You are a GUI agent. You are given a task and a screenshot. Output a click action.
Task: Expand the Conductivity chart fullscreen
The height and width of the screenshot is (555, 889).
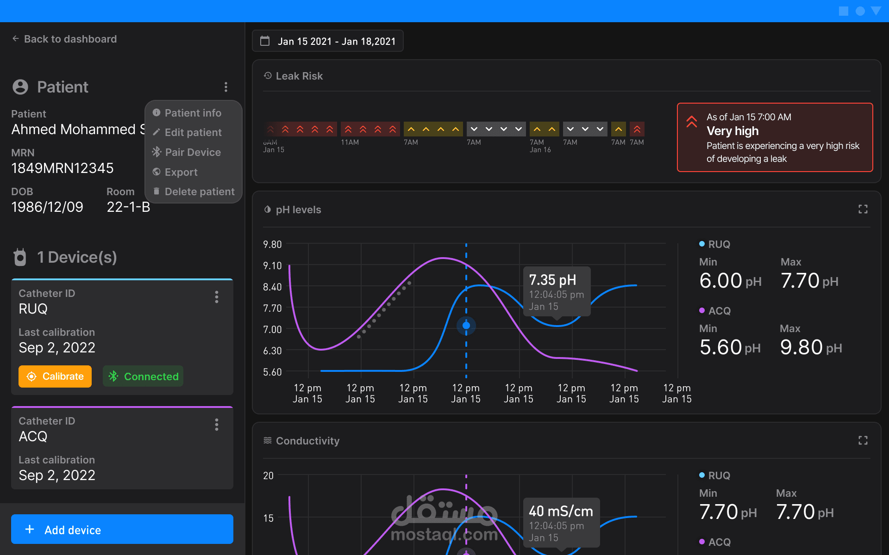pos(863,440)
